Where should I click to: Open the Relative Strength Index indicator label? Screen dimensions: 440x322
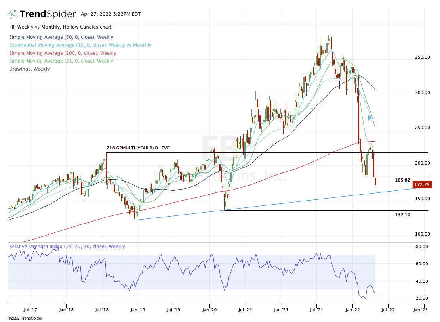(x=67, y=247)
